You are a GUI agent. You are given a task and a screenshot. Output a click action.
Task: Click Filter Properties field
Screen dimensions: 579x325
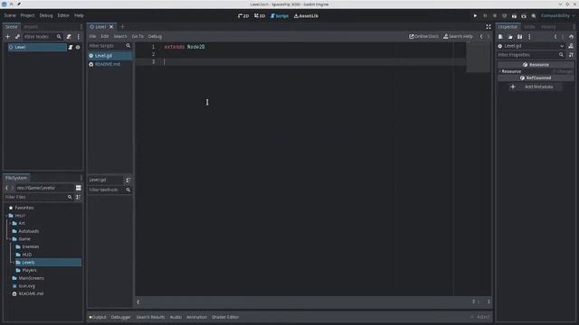(x=531, y=55)
